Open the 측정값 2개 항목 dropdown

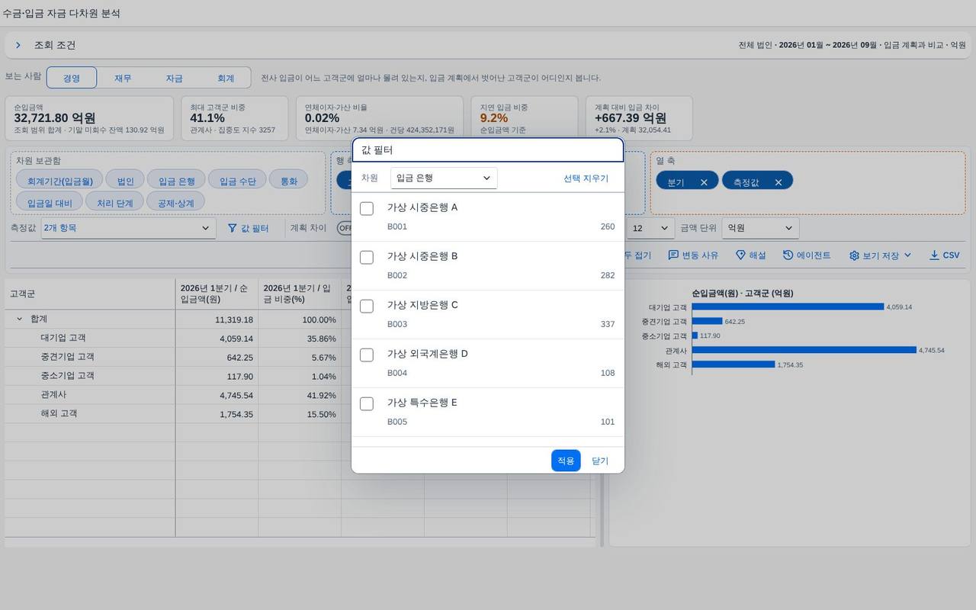coord(128,228)
